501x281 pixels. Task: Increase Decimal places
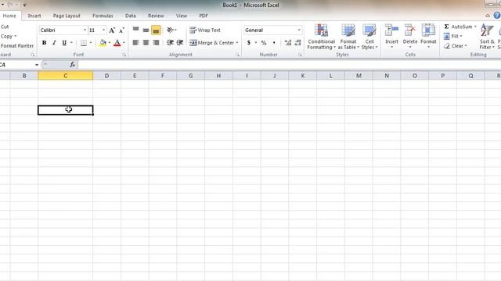point(287,43)
